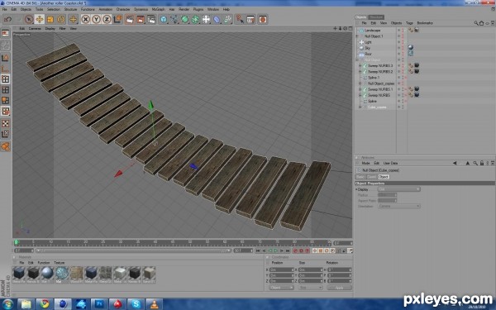The width and height of the screenshot is (496, 310).
Task: Open the Objects menu in main menu bar
Action: point(26,9)
